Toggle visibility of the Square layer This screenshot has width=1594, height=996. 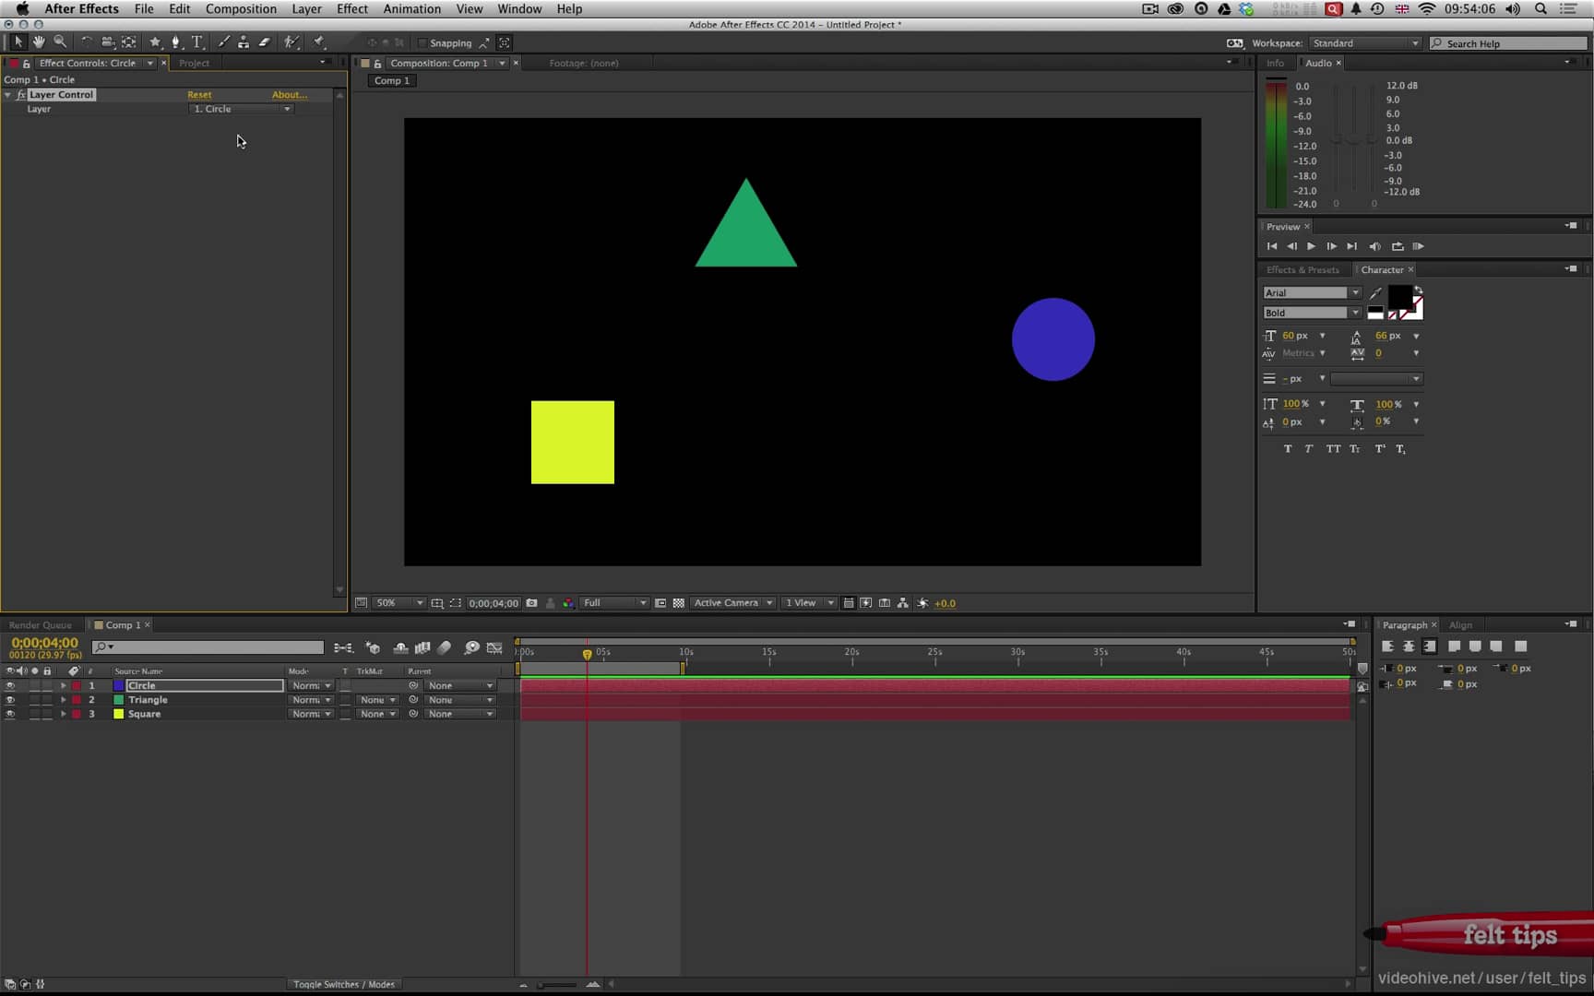(x=10, y=714)
